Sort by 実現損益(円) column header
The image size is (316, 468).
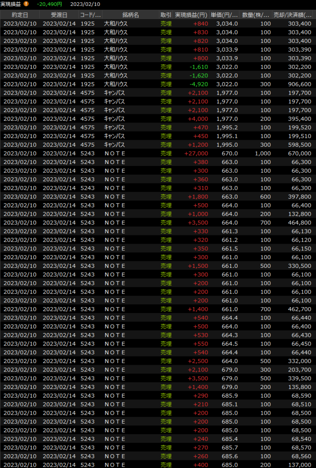(191, 15)
